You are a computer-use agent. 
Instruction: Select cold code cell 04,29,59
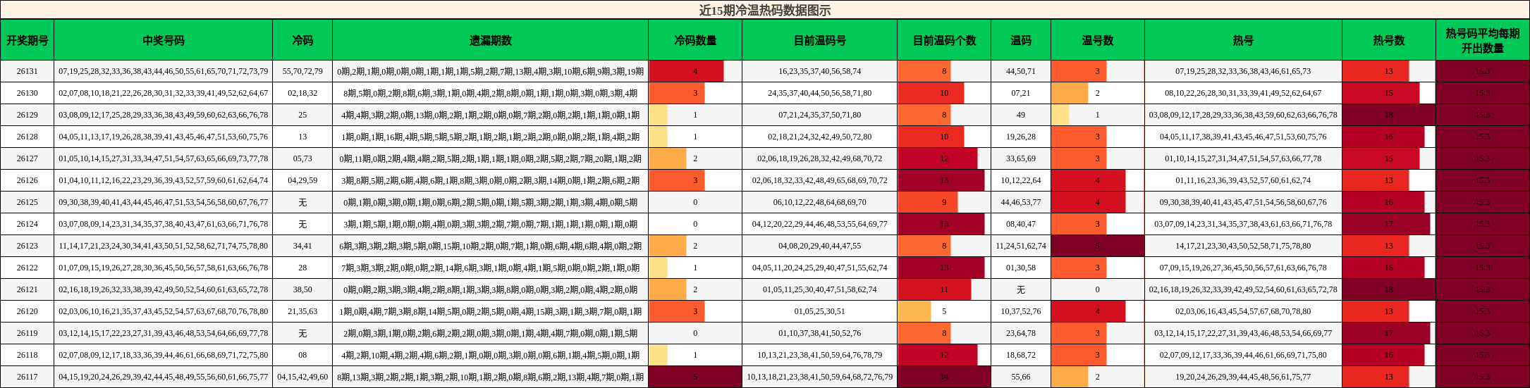tap(302, 180)
